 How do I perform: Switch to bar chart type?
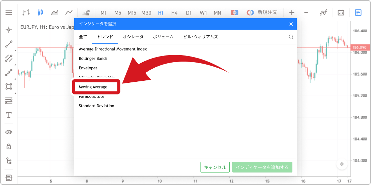tap(26, 12)
